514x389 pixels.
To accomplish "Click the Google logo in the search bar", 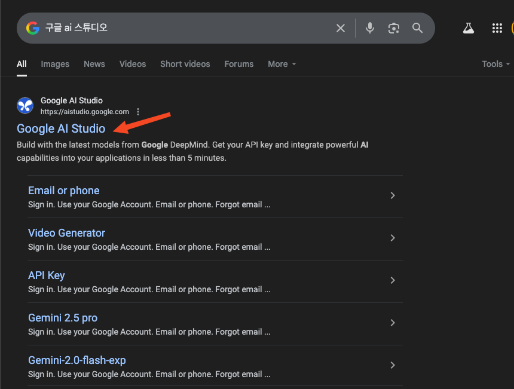I will (33, 28).
